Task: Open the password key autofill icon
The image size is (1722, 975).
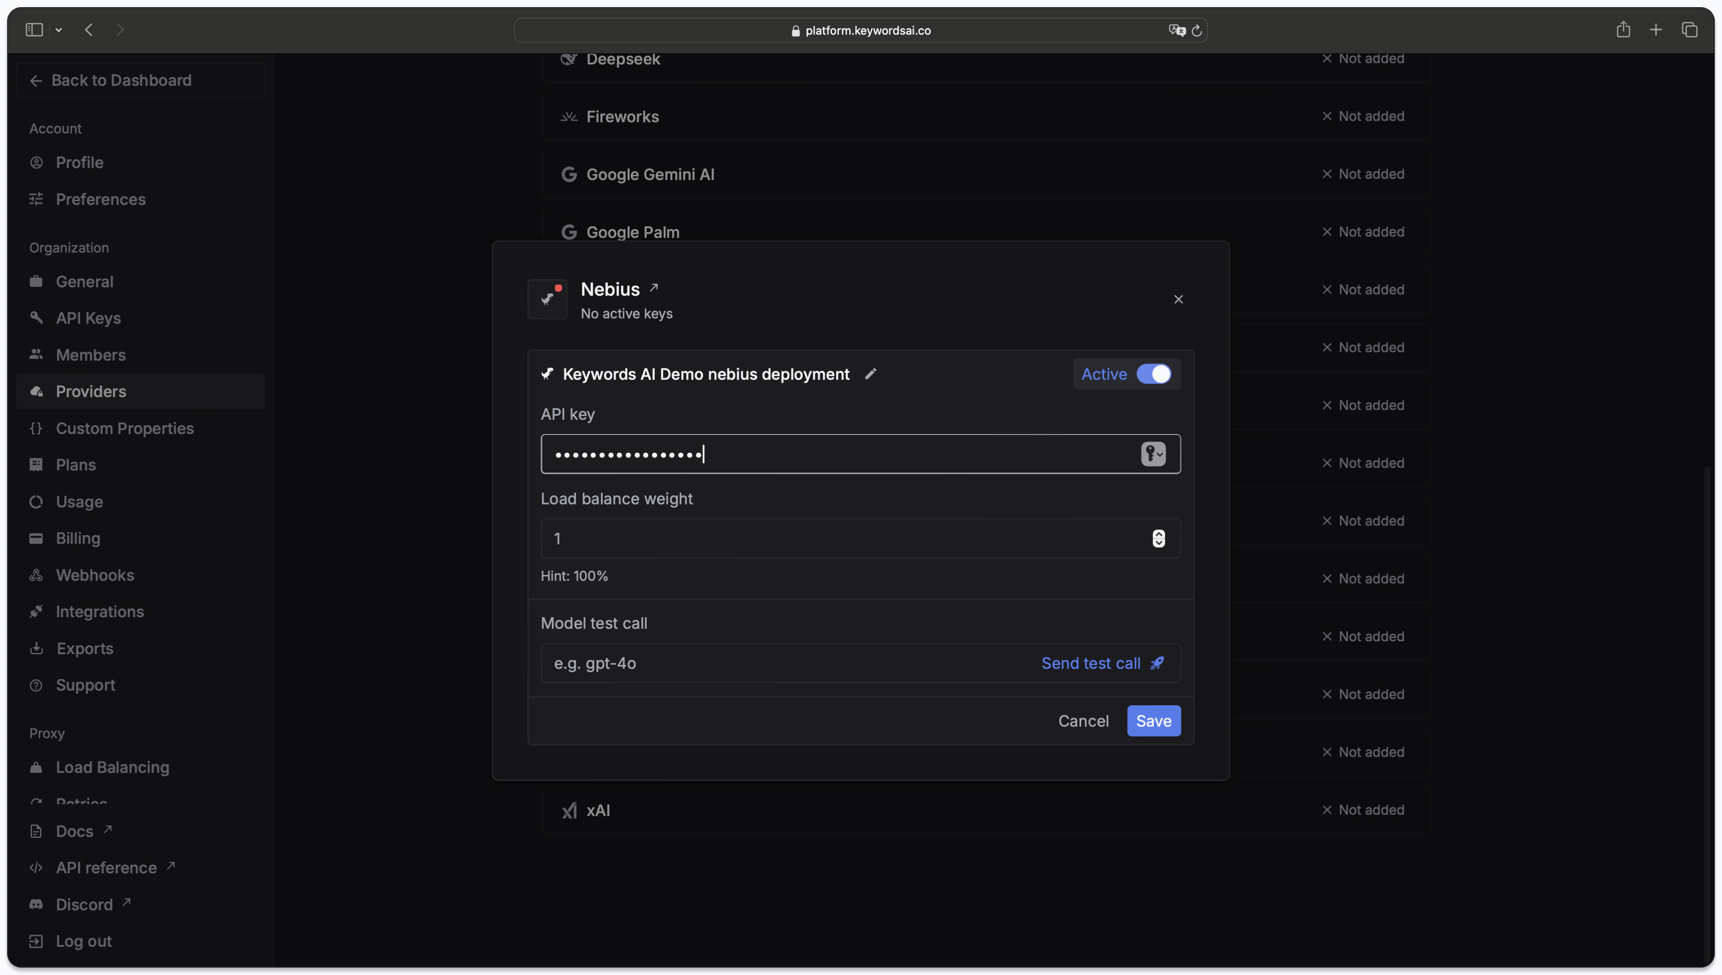Action: [1153, 454]
